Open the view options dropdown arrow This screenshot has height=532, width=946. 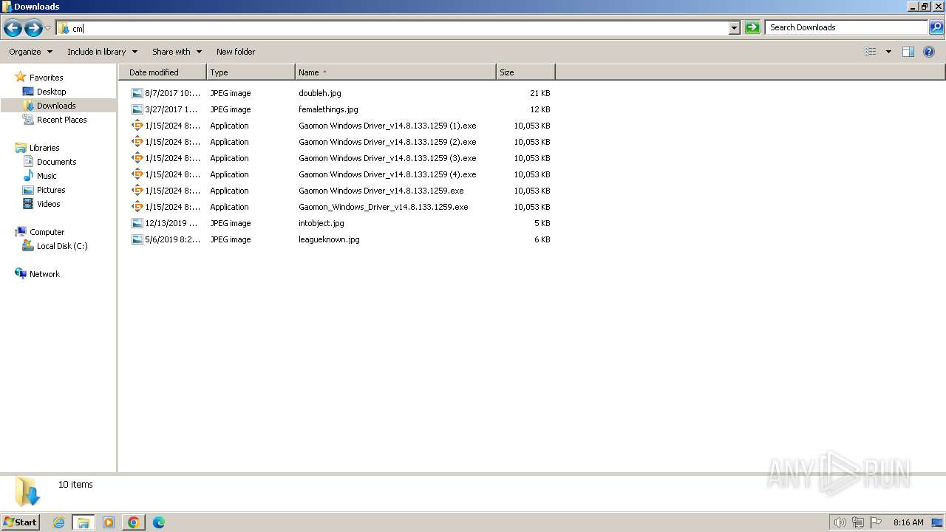click(888, 52)
